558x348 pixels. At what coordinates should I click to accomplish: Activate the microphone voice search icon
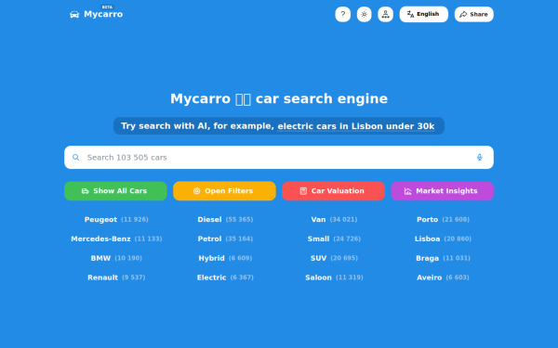(x=480, y=158)
